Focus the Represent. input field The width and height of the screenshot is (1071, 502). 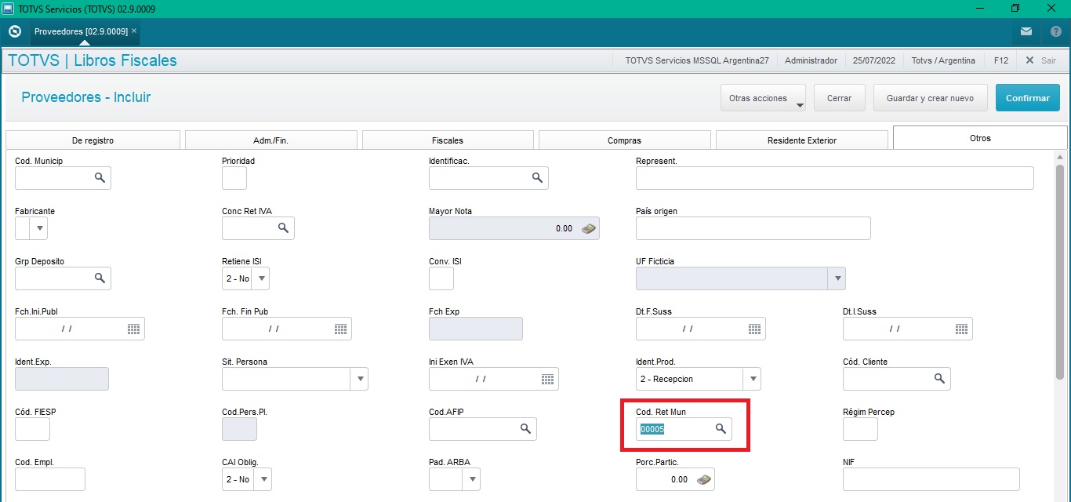point(834,178)
